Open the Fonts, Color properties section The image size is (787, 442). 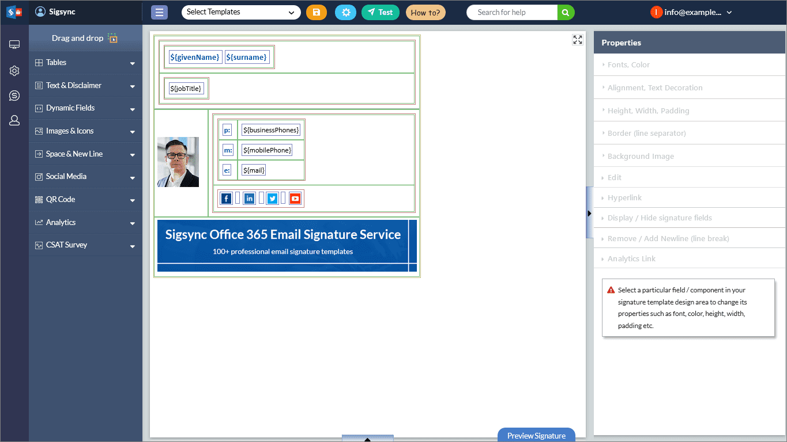[628, 65]
